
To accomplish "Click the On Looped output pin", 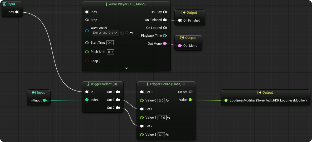I will [x=165, y=28].
